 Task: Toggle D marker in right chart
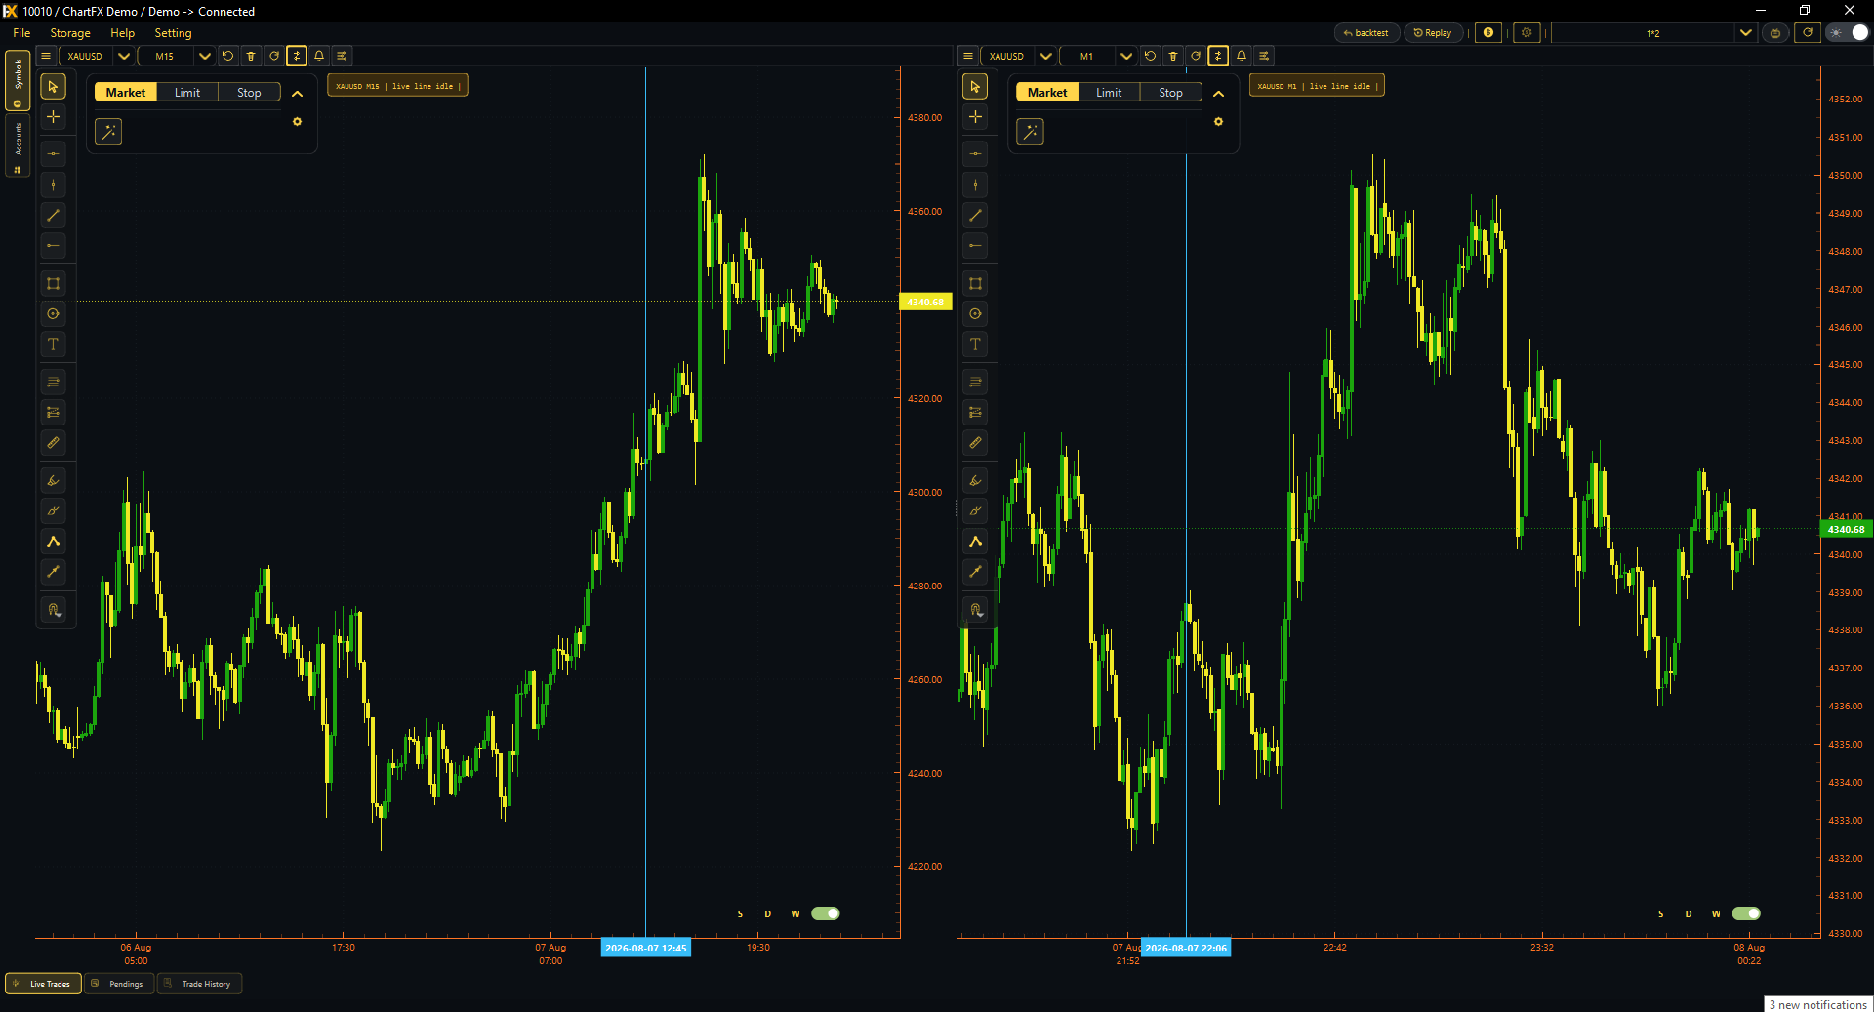click(1689, 914)
